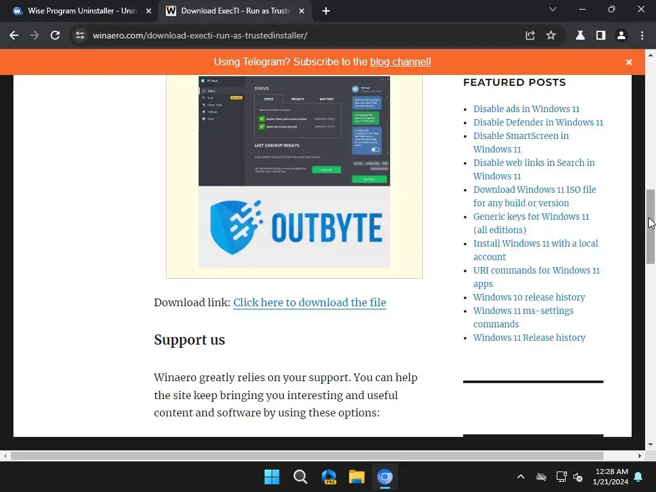This screenshot has width=656, height=492.
Task: Open Disable web links in Search post
Action: (x=534, y=169)
